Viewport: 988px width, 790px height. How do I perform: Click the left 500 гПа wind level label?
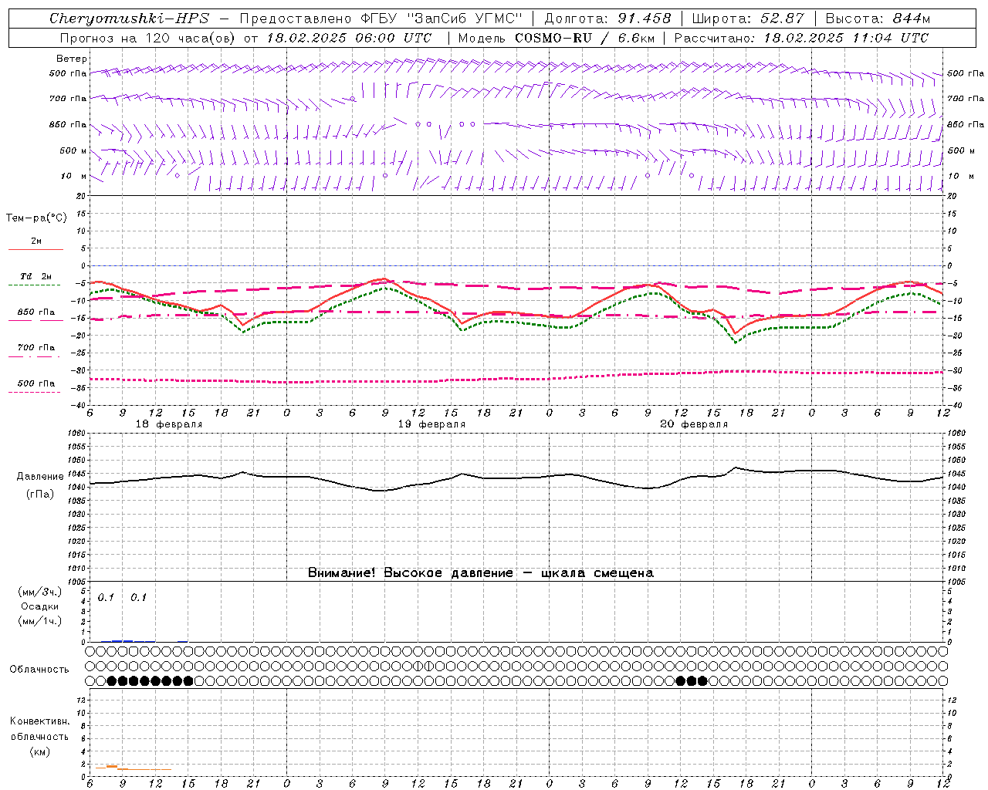click(68, 73)
